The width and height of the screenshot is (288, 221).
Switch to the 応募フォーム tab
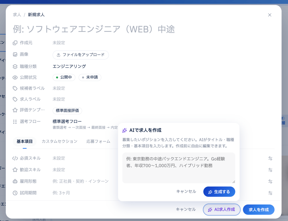click(x=98, y=141)
